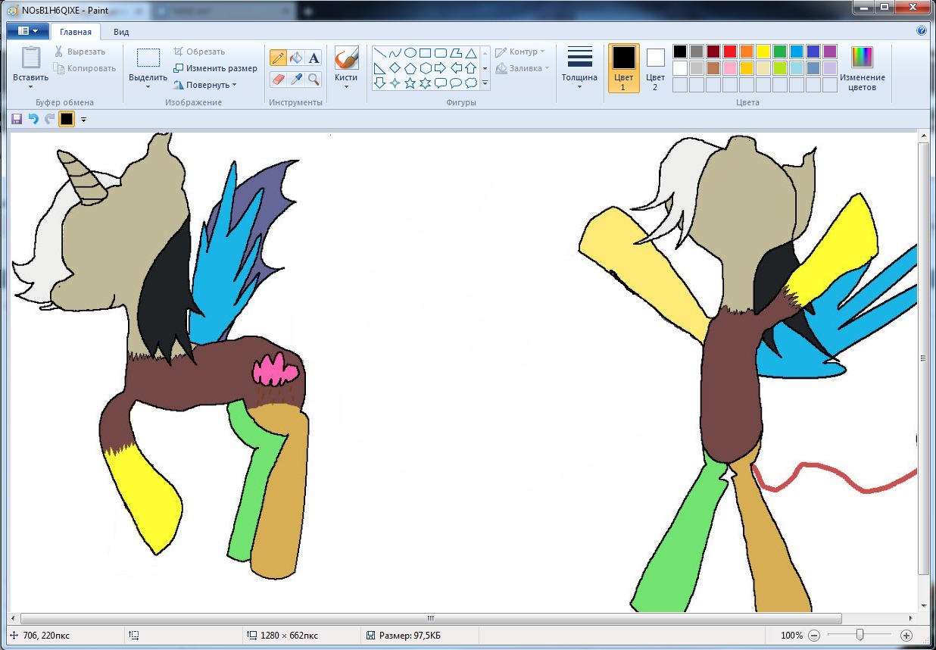This screenshot has width=936, height=650.
Task: Pick the curve shape
Action: (395, 53)
